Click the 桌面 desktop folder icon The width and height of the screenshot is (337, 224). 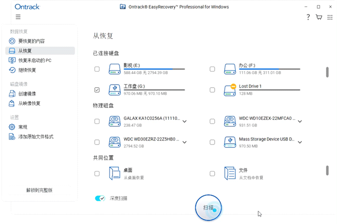click(x=115, y=173)
